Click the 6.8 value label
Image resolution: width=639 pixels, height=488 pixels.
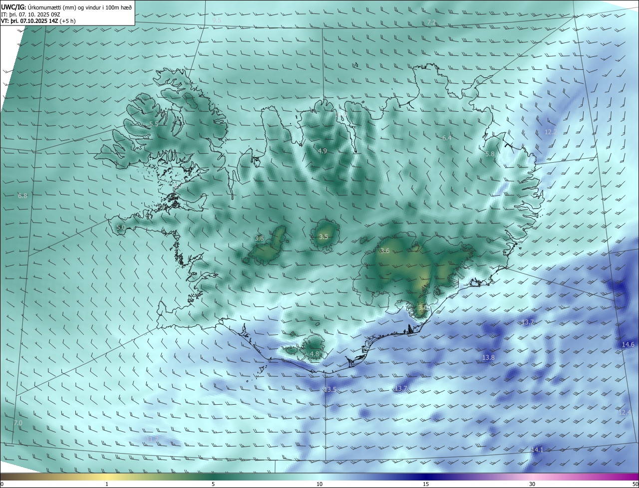tap(22, 196)
